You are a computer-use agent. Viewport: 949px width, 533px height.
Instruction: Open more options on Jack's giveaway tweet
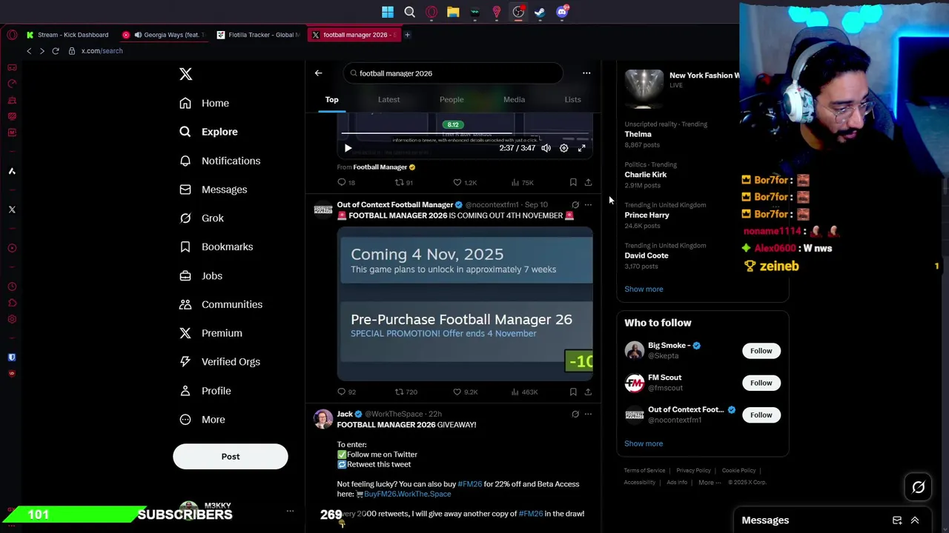[x=588, y=414]
